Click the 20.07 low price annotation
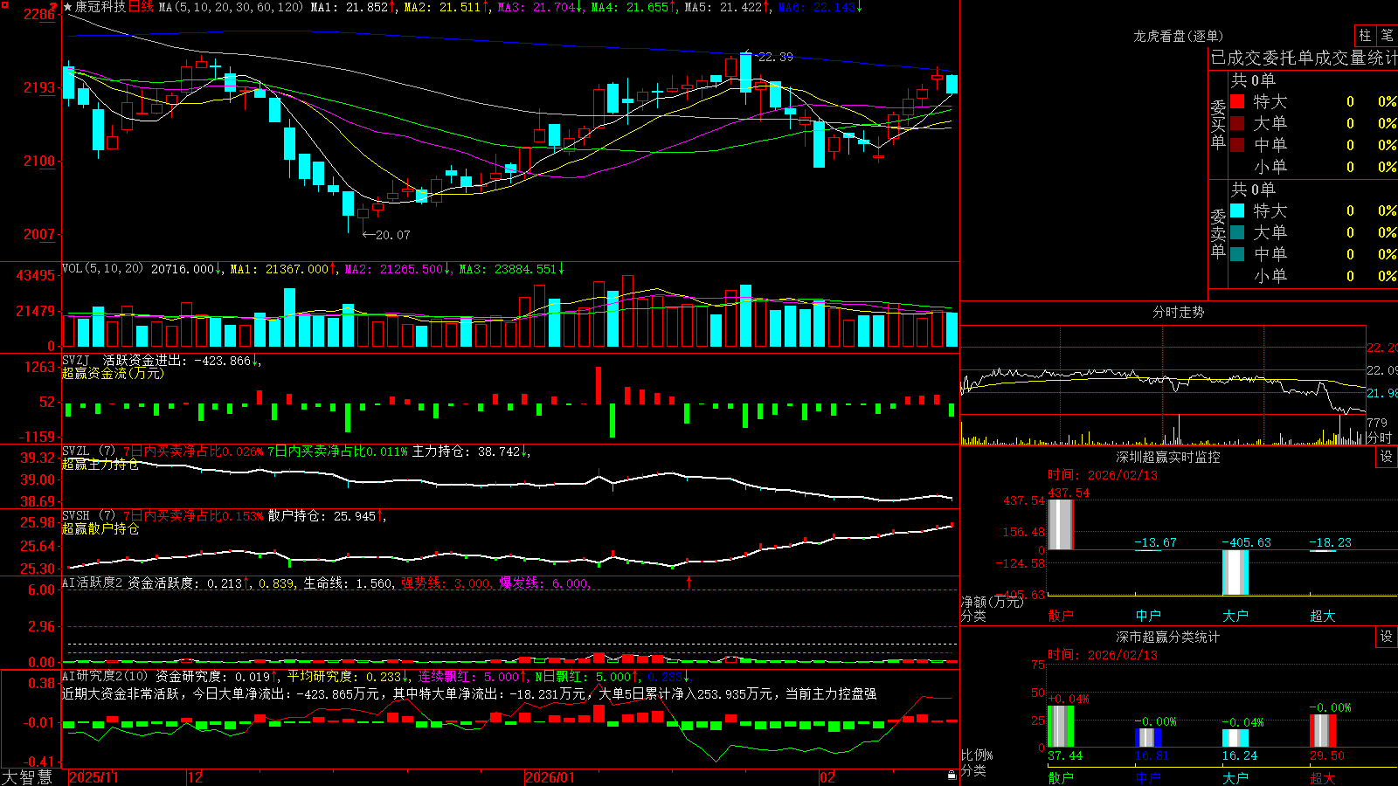The height and width of the screenshot is (786, 1398). [392, 235]
